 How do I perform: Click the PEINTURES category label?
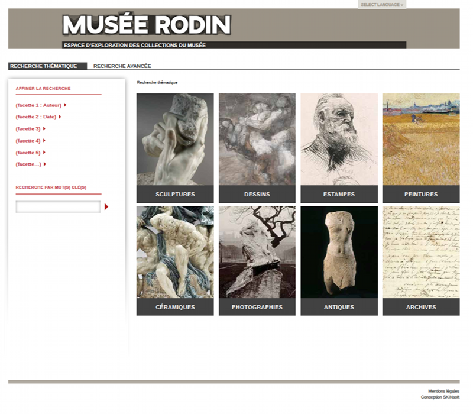[421, 195]
